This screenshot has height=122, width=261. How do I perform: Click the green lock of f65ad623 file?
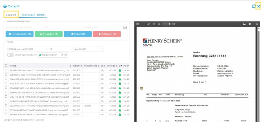(120, 79)
